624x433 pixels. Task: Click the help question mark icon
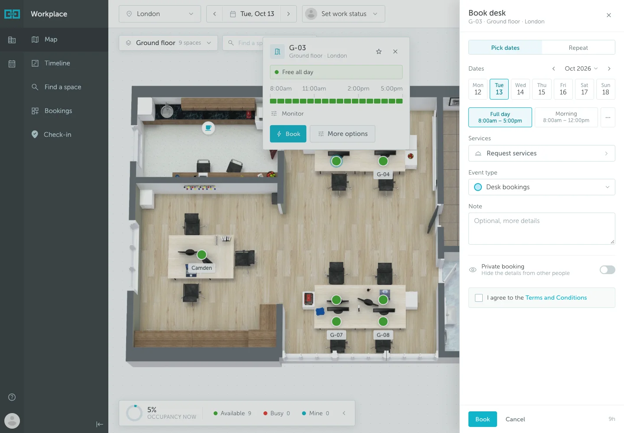click(12, 397)
